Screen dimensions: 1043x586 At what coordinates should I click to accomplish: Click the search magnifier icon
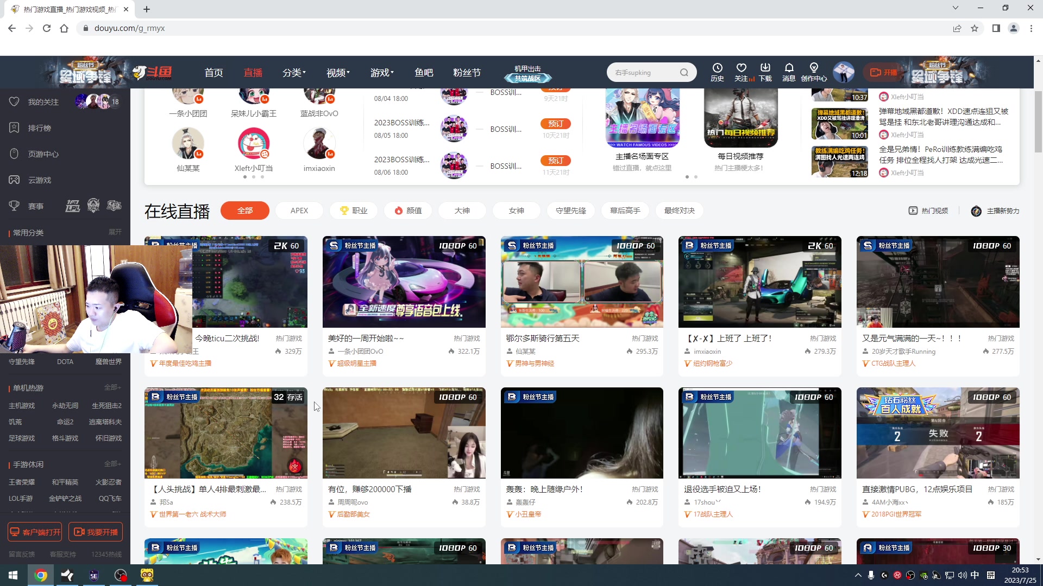click(684, 73)
